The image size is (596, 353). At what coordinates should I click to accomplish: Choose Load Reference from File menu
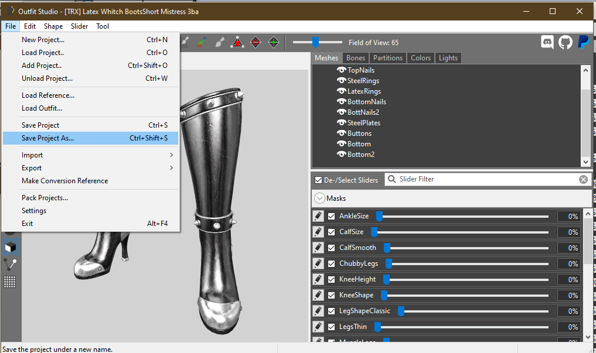[90, 95]
